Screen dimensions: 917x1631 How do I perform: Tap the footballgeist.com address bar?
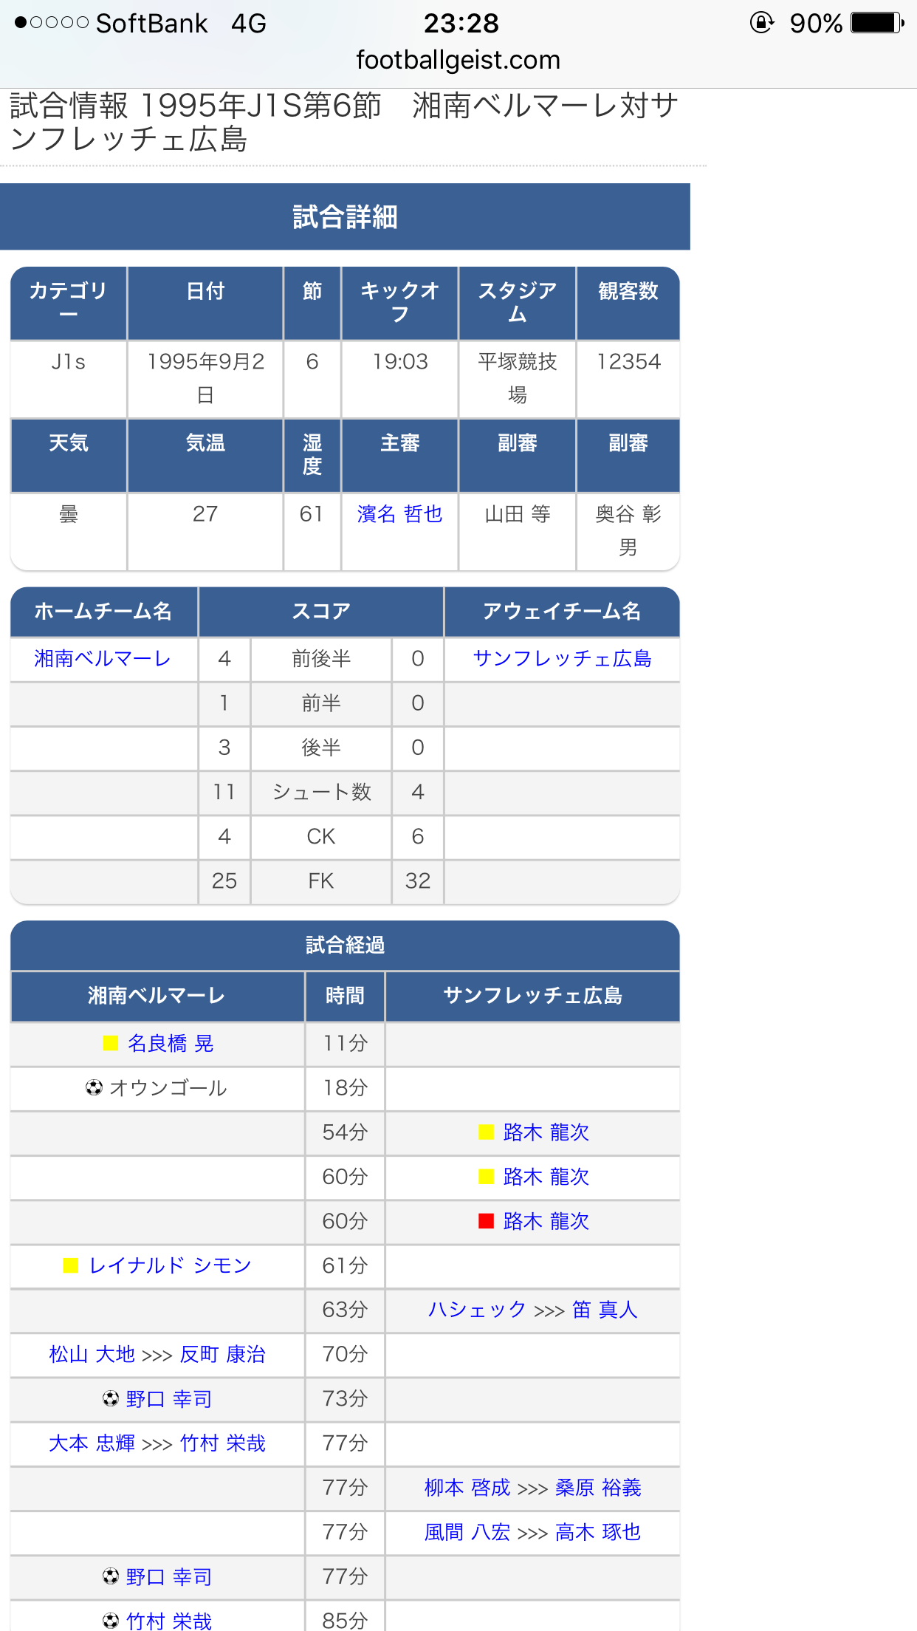[x=458, y=60]
